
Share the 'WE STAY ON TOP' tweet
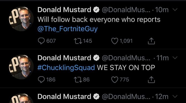tap(151, 80)
